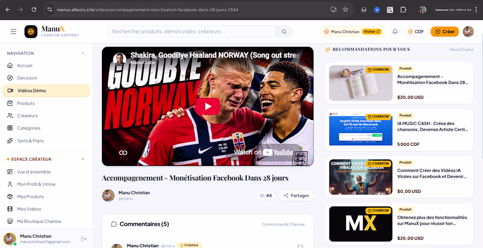Viewport: 483px width, 248px height.
Task: Click the browser back arrow
Action: (x=8, y=10)
